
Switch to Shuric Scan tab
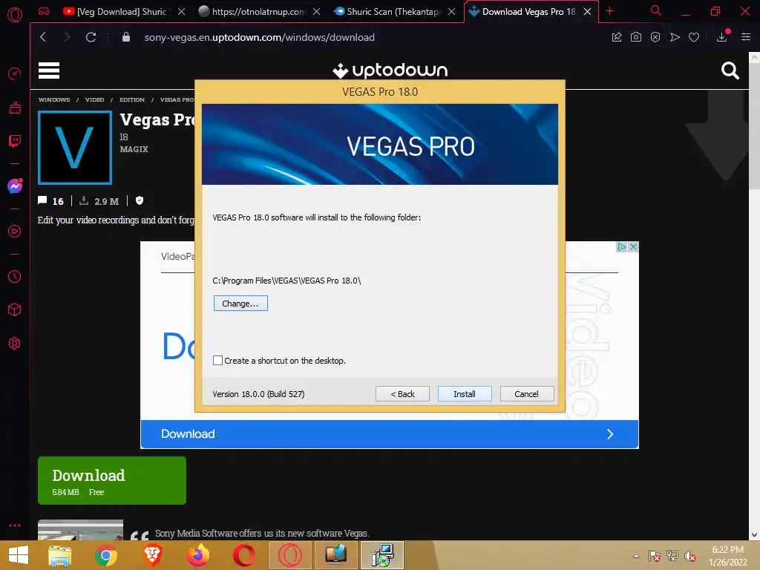tap(387, 12)
